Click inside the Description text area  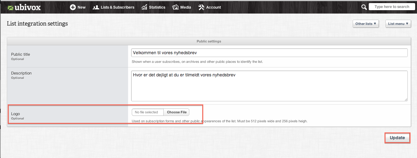(x=269, y=86)
